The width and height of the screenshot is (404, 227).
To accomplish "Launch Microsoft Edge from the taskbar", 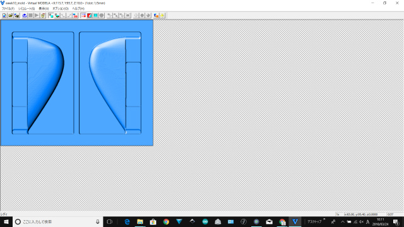I will [127, 221].
